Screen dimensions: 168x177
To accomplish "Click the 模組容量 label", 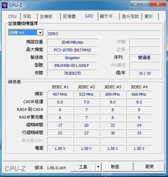I will 34,42.
